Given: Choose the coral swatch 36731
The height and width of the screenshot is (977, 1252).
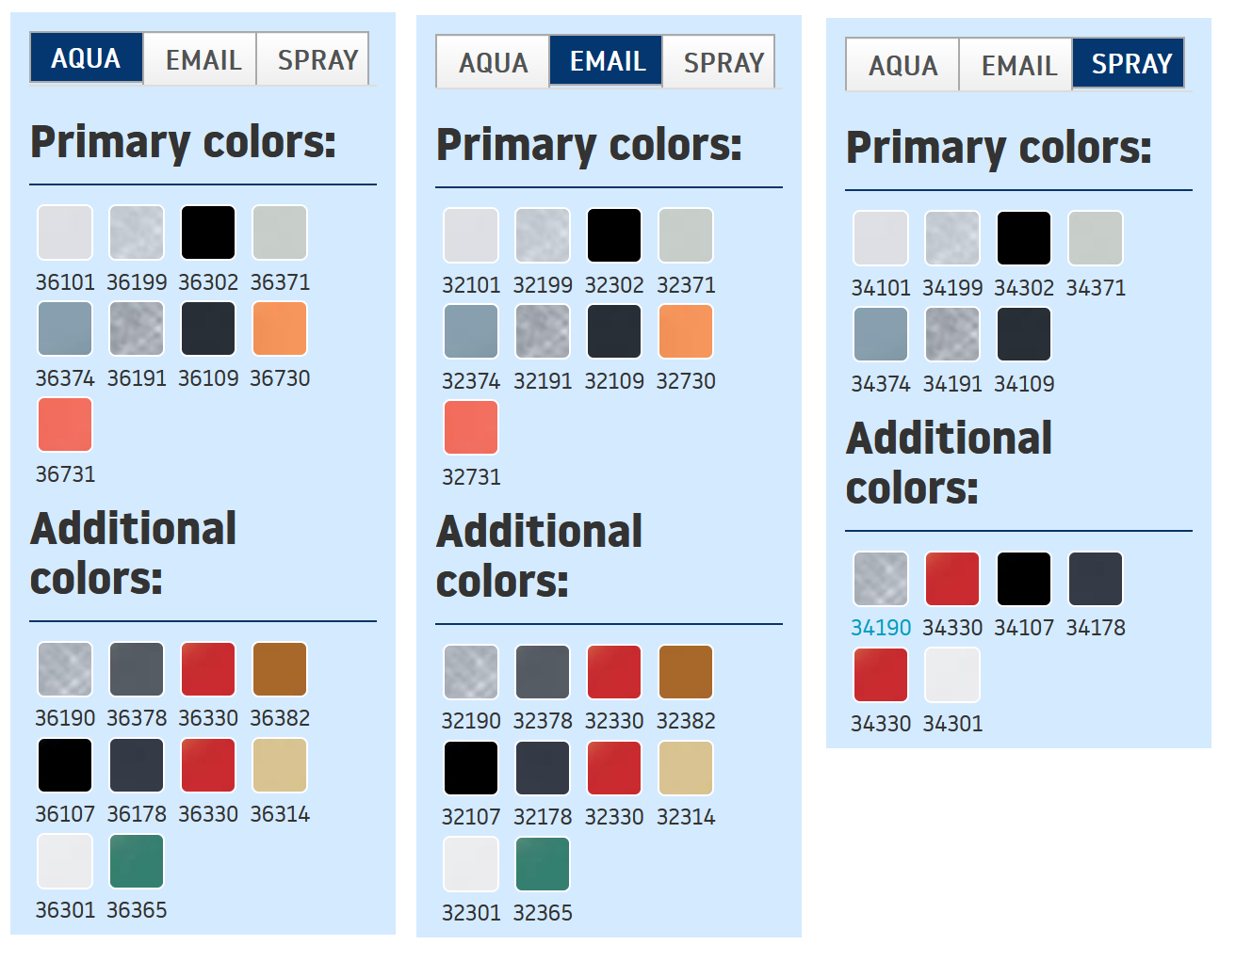Looking at the screenshot, I should point(65,424).
